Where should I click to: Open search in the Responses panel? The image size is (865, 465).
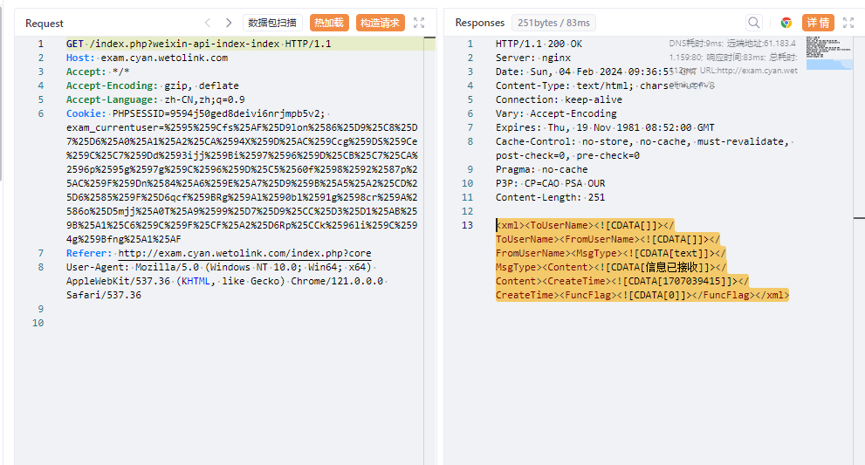coord(753,23)
